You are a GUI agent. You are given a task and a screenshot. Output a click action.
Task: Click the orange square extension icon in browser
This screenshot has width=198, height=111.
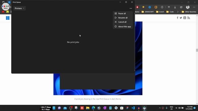156,7
